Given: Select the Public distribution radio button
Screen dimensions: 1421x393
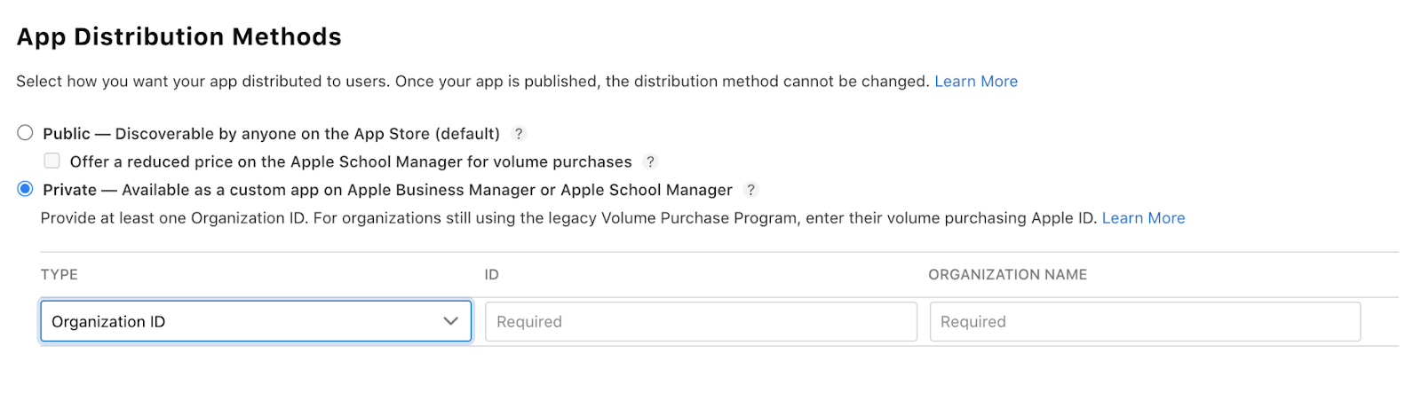Looking at the screenshot, I should [25, 133].
